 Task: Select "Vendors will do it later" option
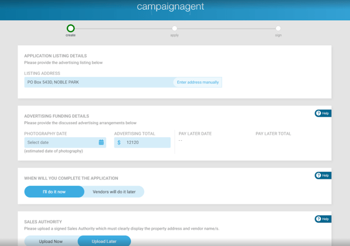[114, 192]
